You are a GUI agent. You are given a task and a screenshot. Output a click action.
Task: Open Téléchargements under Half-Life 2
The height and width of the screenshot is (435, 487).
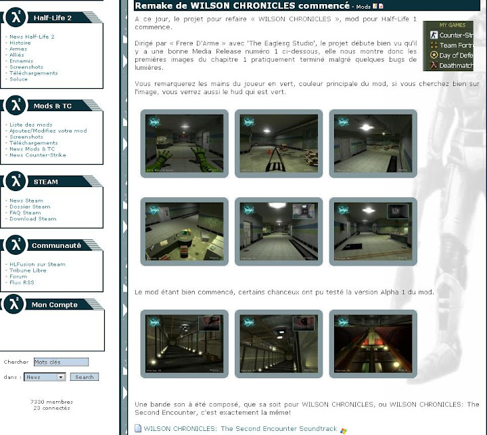pyautogui.click(x=34, y=72)
